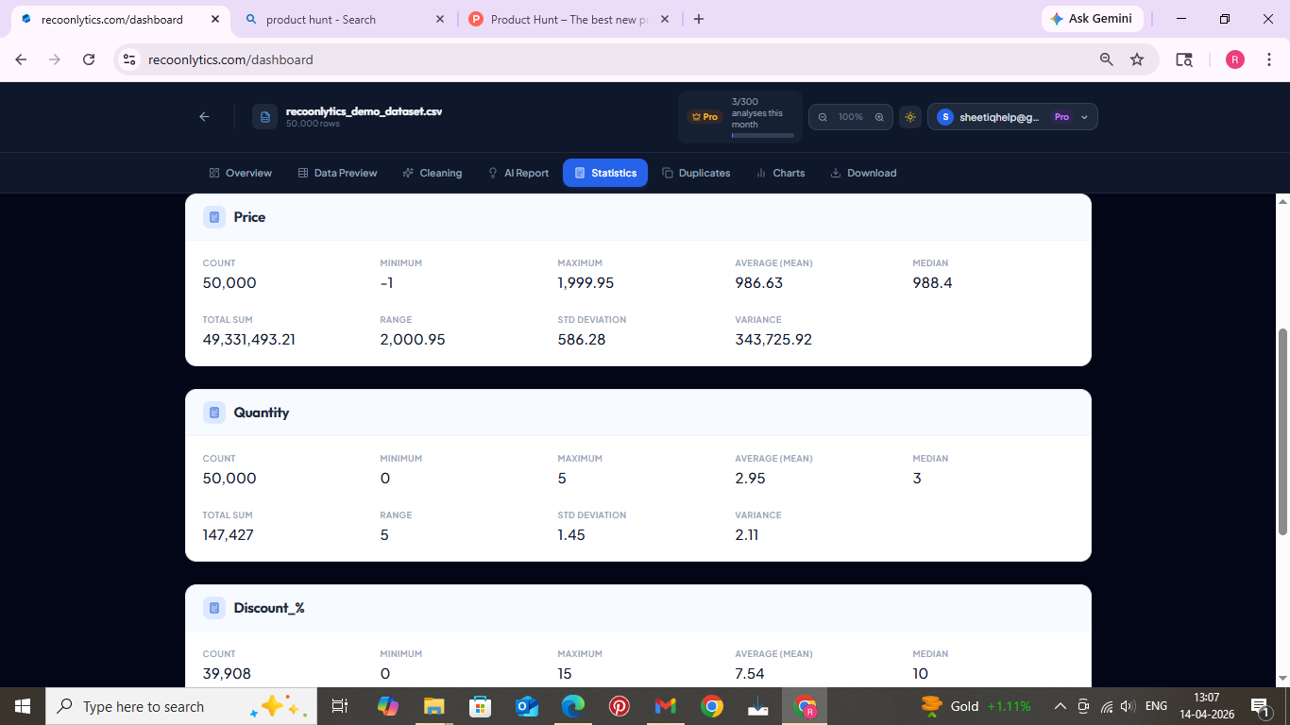
Task: Open the Overview tab
Action: [x=240, y=173]
